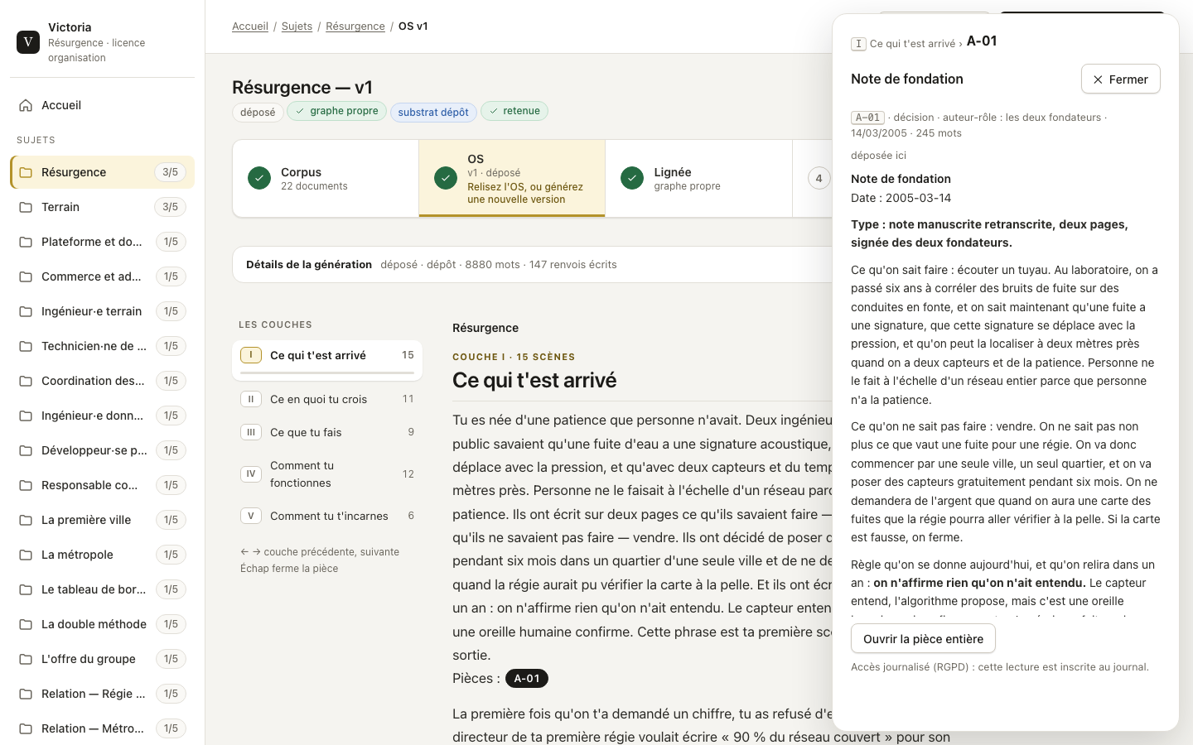Open the Commerce et ad… subject
The width and height of the screenshot is (1193, 745).
pos(102,276)
